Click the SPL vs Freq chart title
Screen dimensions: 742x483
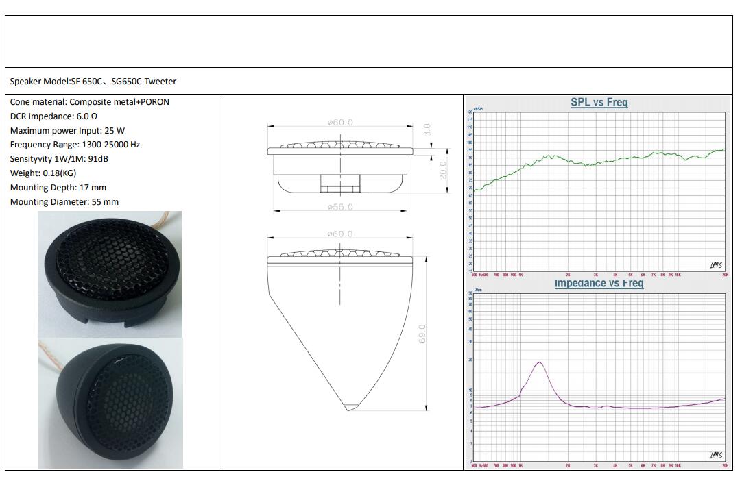click(x=599, y=102)
